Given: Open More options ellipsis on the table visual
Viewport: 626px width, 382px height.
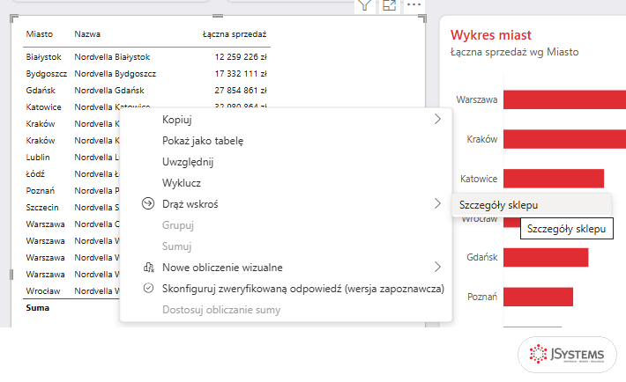Looking at the screenshot, I should [x=414, y=4].
